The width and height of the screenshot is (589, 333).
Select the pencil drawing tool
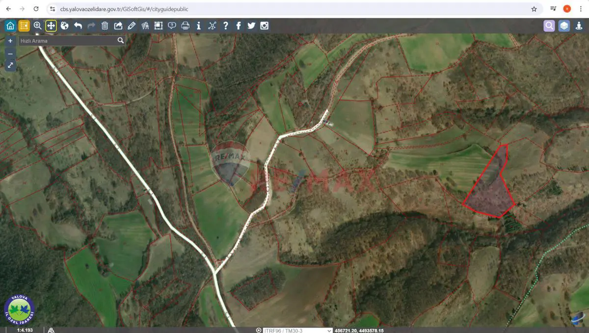tap(132, 26)
